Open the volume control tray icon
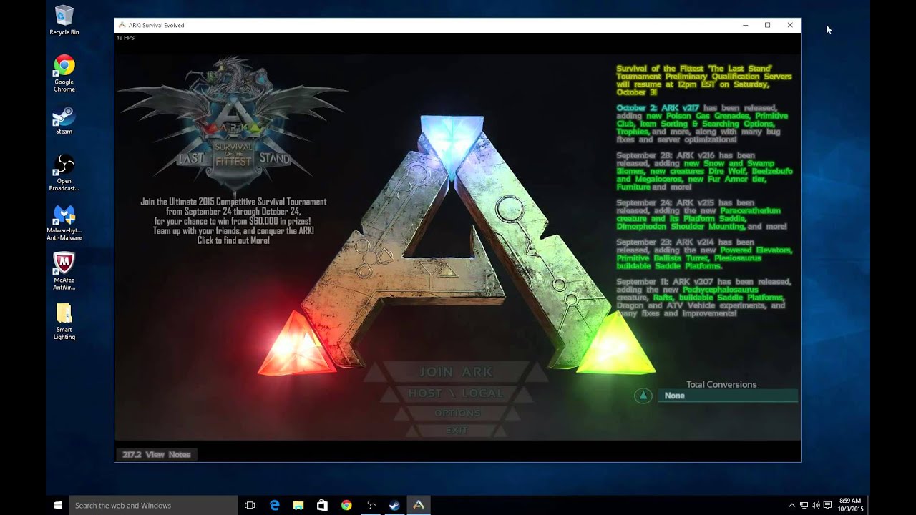The image size is (916, 515). click(816, 506)
